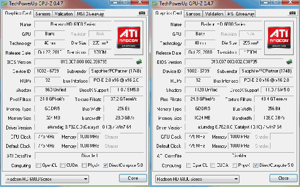Open Radeon HD 6800 Series dropdown in right window
Screen dimensions: 300x187
197,179
